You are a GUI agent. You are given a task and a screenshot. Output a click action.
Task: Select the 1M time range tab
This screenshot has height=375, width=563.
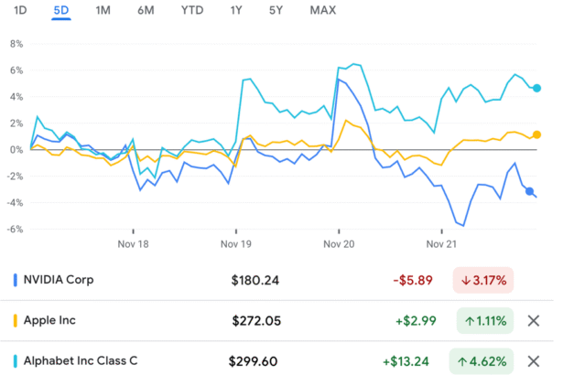[x=103, y=10]
